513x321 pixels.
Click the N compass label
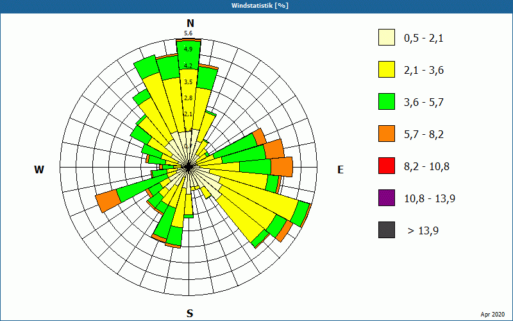point(190,23)
